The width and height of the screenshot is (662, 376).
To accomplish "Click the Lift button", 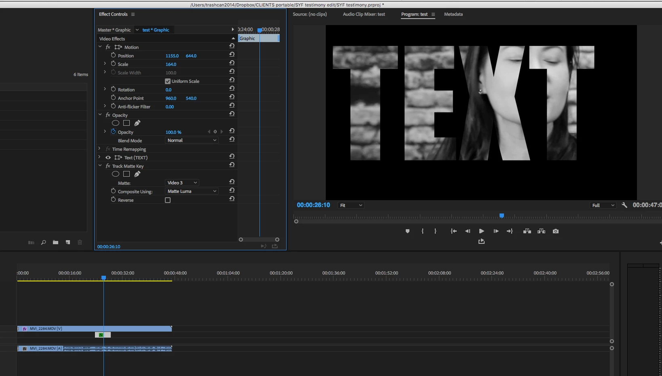I will click(x=527, y=231).
